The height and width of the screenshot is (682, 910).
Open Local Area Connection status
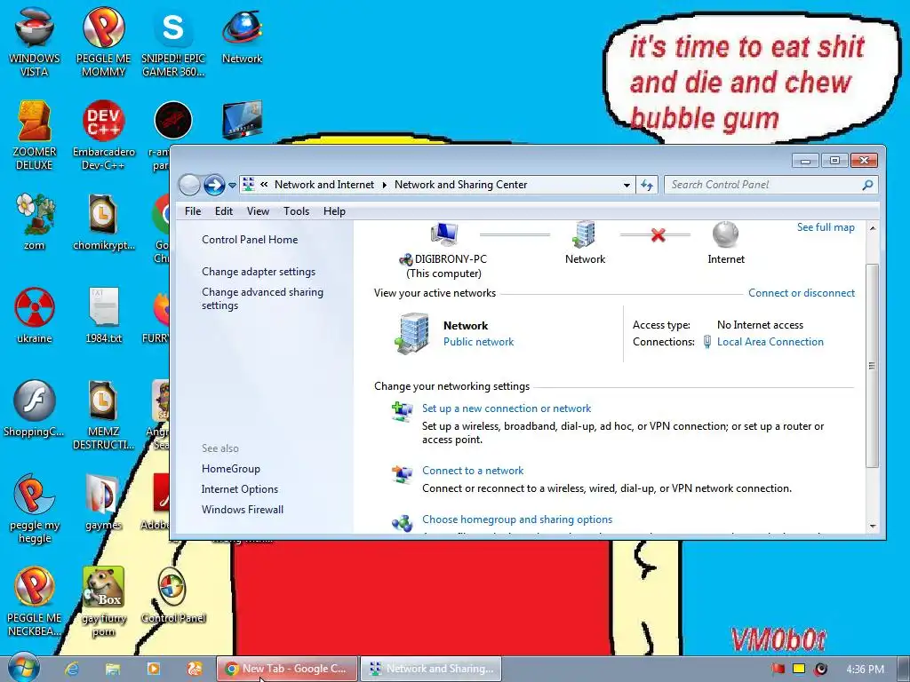click(770, 342)
